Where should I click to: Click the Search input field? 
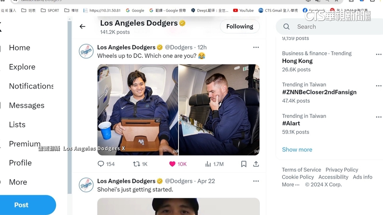[329, 27]
